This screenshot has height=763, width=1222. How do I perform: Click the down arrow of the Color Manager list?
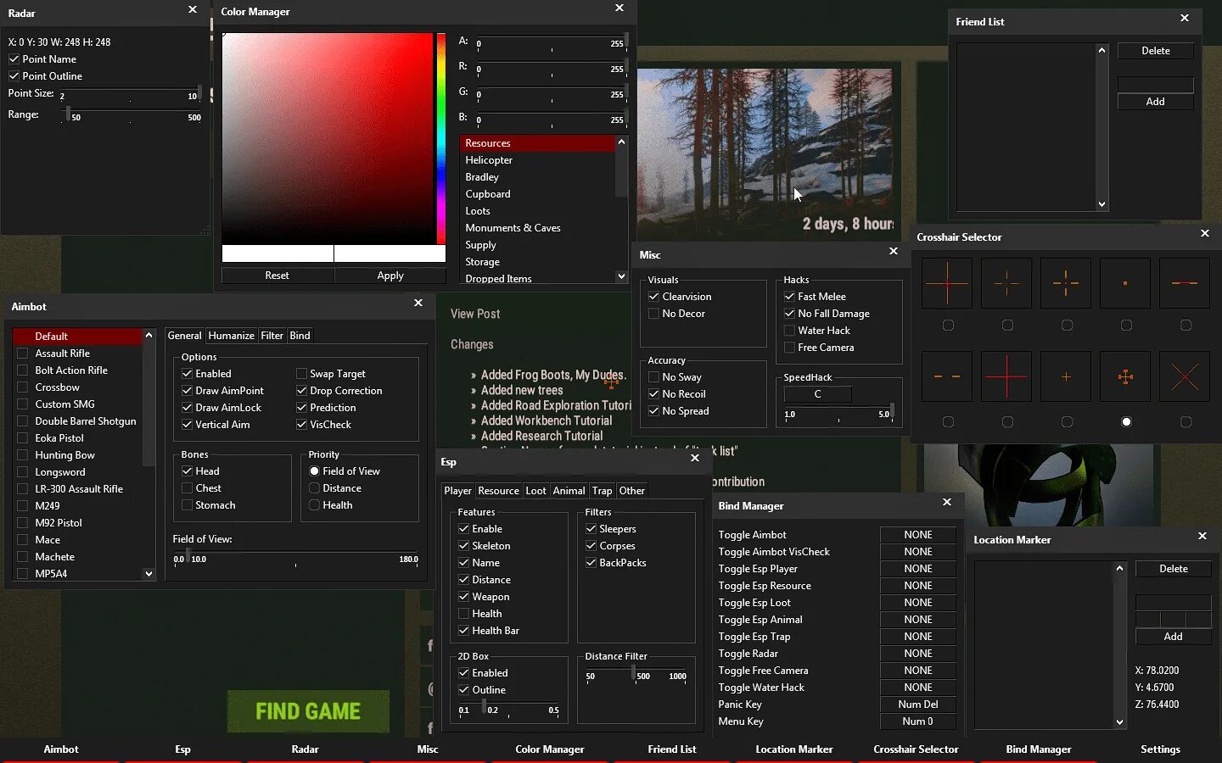tap(621, 276)
